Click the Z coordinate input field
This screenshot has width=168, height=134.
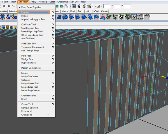point(127,6)
